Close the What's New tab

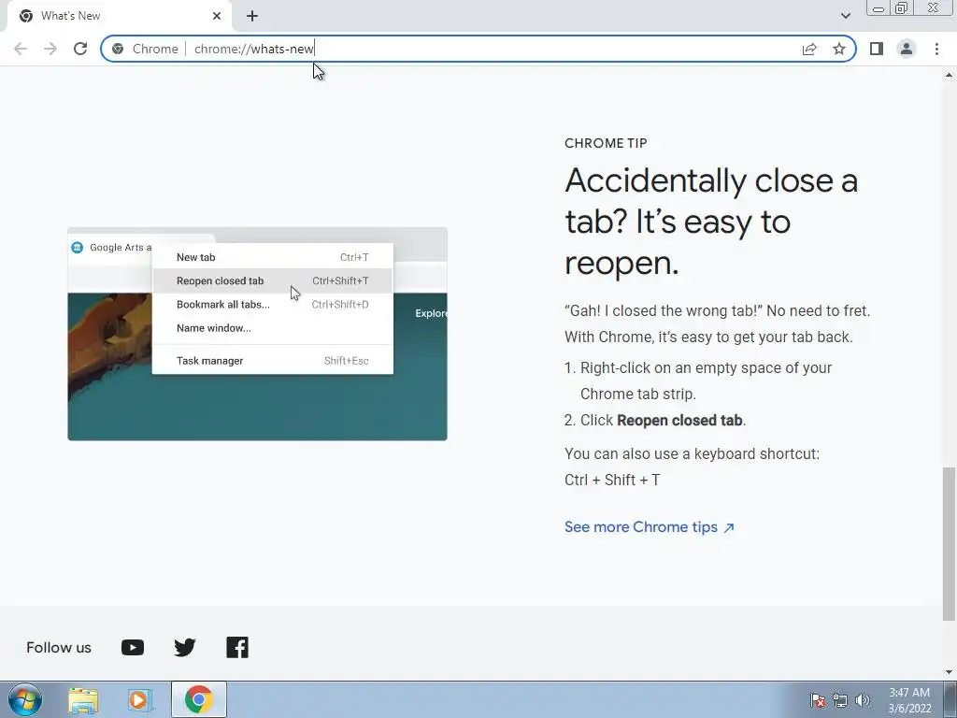click(x=217, y=16)
